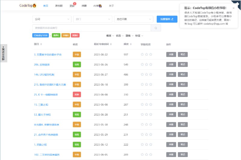Click the search magnifier button
Viewport: 241px width, 160px height.
(156, 28)
